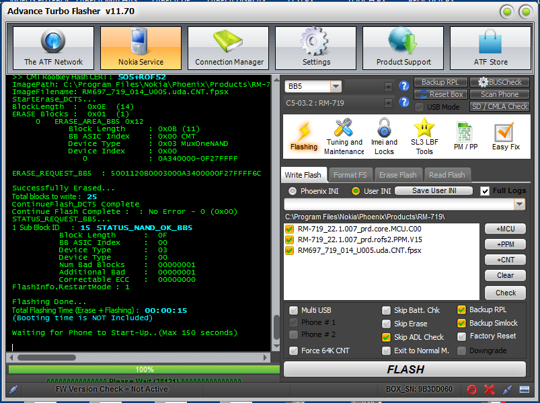Click the Backup RPL button
The height and width of the screenshot is (403, 540).
point(440,82)
